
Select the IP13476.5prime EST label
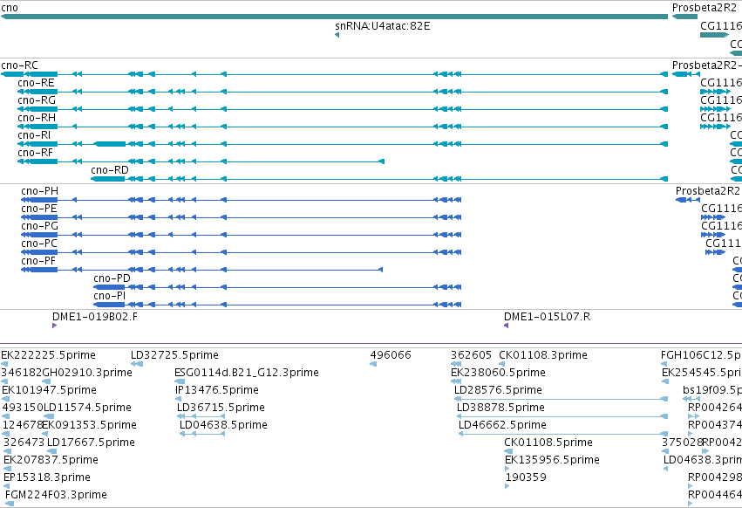[x=217, y=390]
